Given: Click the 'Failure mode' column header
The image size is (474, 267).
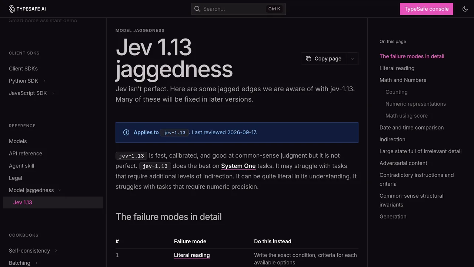Looking at the screenshot, I should coord(190,241).
